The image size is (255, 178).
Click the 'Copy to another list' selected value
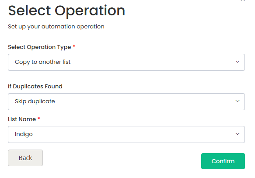click(42, 62)
